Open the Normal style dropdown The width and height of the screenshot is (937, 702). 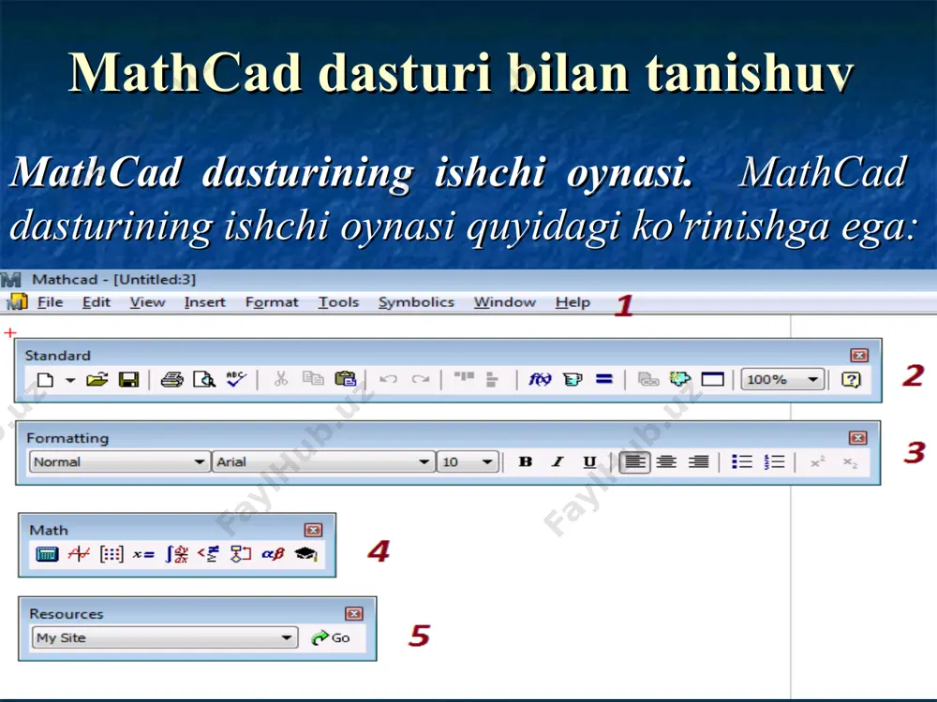[x=119, y=462]
